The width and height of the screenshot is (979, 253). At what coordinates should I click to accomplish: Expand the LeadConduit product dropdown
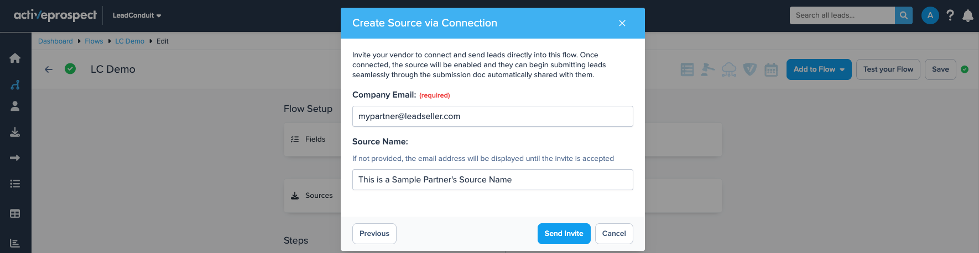137,15
